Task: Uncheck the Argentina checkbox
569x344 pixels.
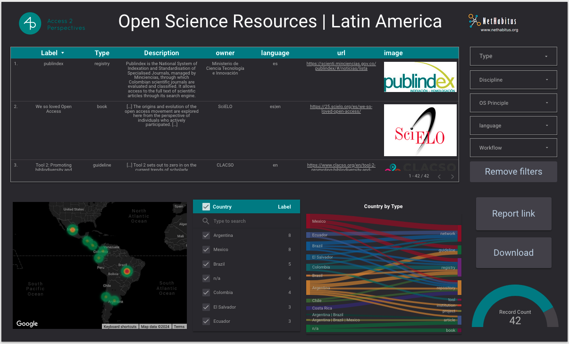Action: pos(206,235)
